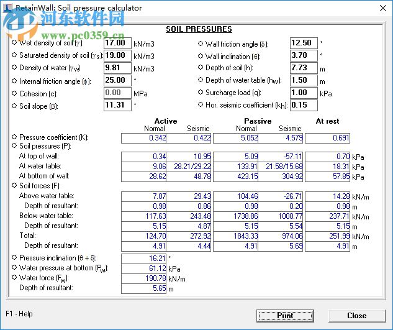Click the At rest column header
The image size is (393, 330).
click(327, 121)
